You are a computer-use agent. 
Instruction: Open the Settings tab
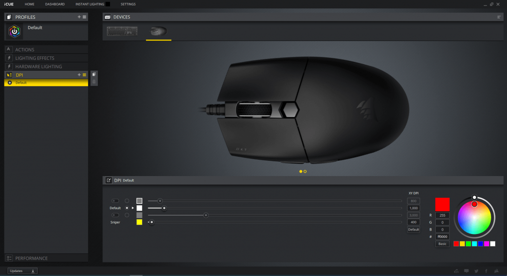[x=128, y=4]
